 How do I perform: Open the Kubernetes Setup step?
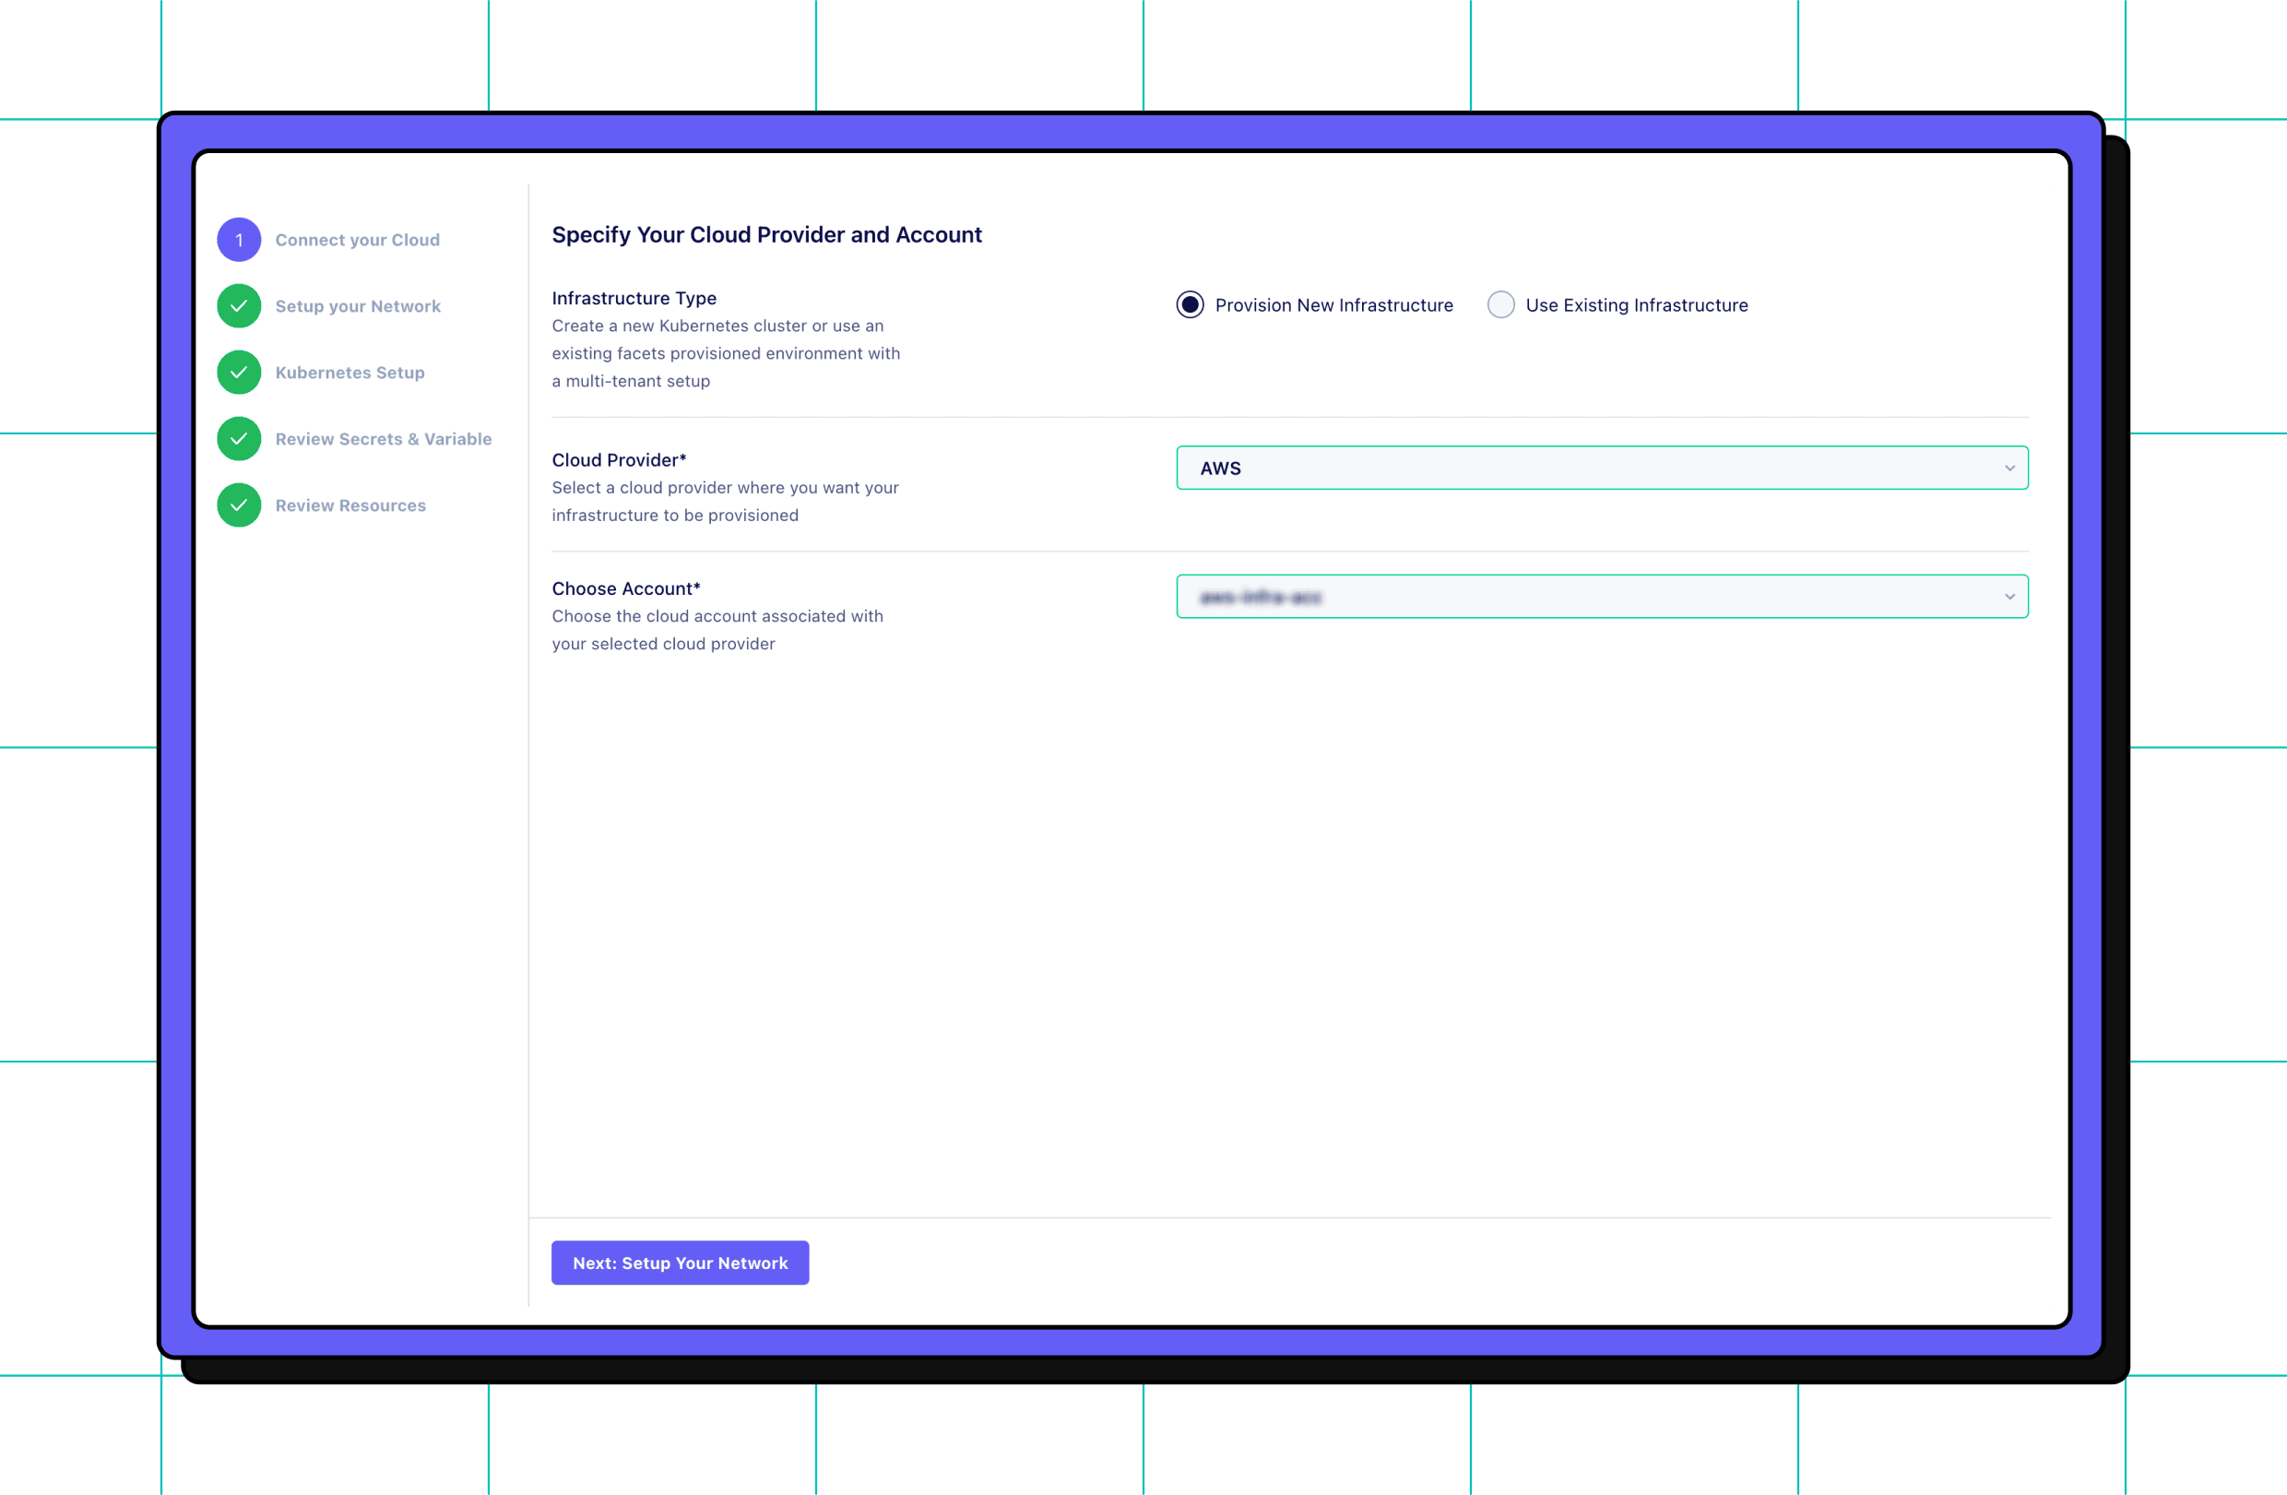[x=350, y=373]
